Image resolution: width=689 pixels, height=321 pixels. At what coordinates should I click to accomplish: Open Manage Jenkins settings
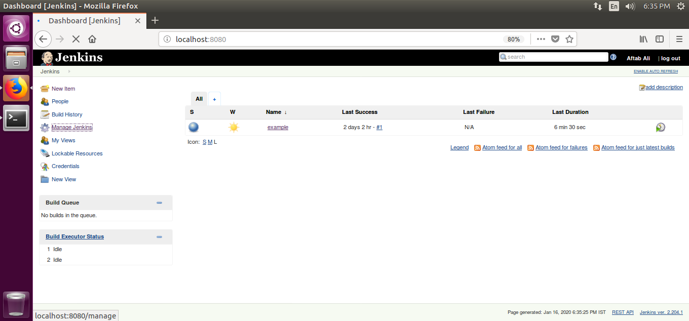pyautogui.click(x=71, y=127)
